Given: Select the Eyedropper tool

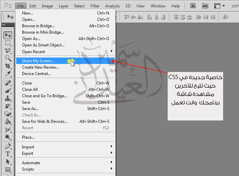Looking at the screenshot, I should (x=8, y=74).
